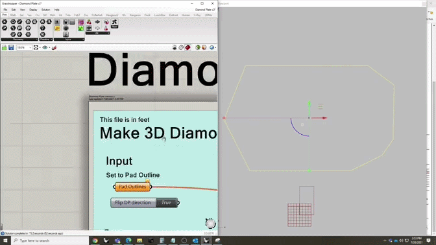The height and width of the screenshot is (245, 436).
Task: Open the File menu
Action: click(x=5, y=10)
